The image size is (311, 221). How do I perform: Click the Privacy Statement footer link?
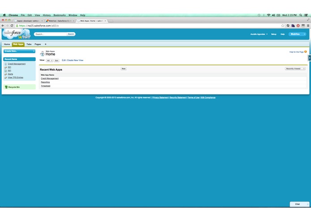[160, 98]
